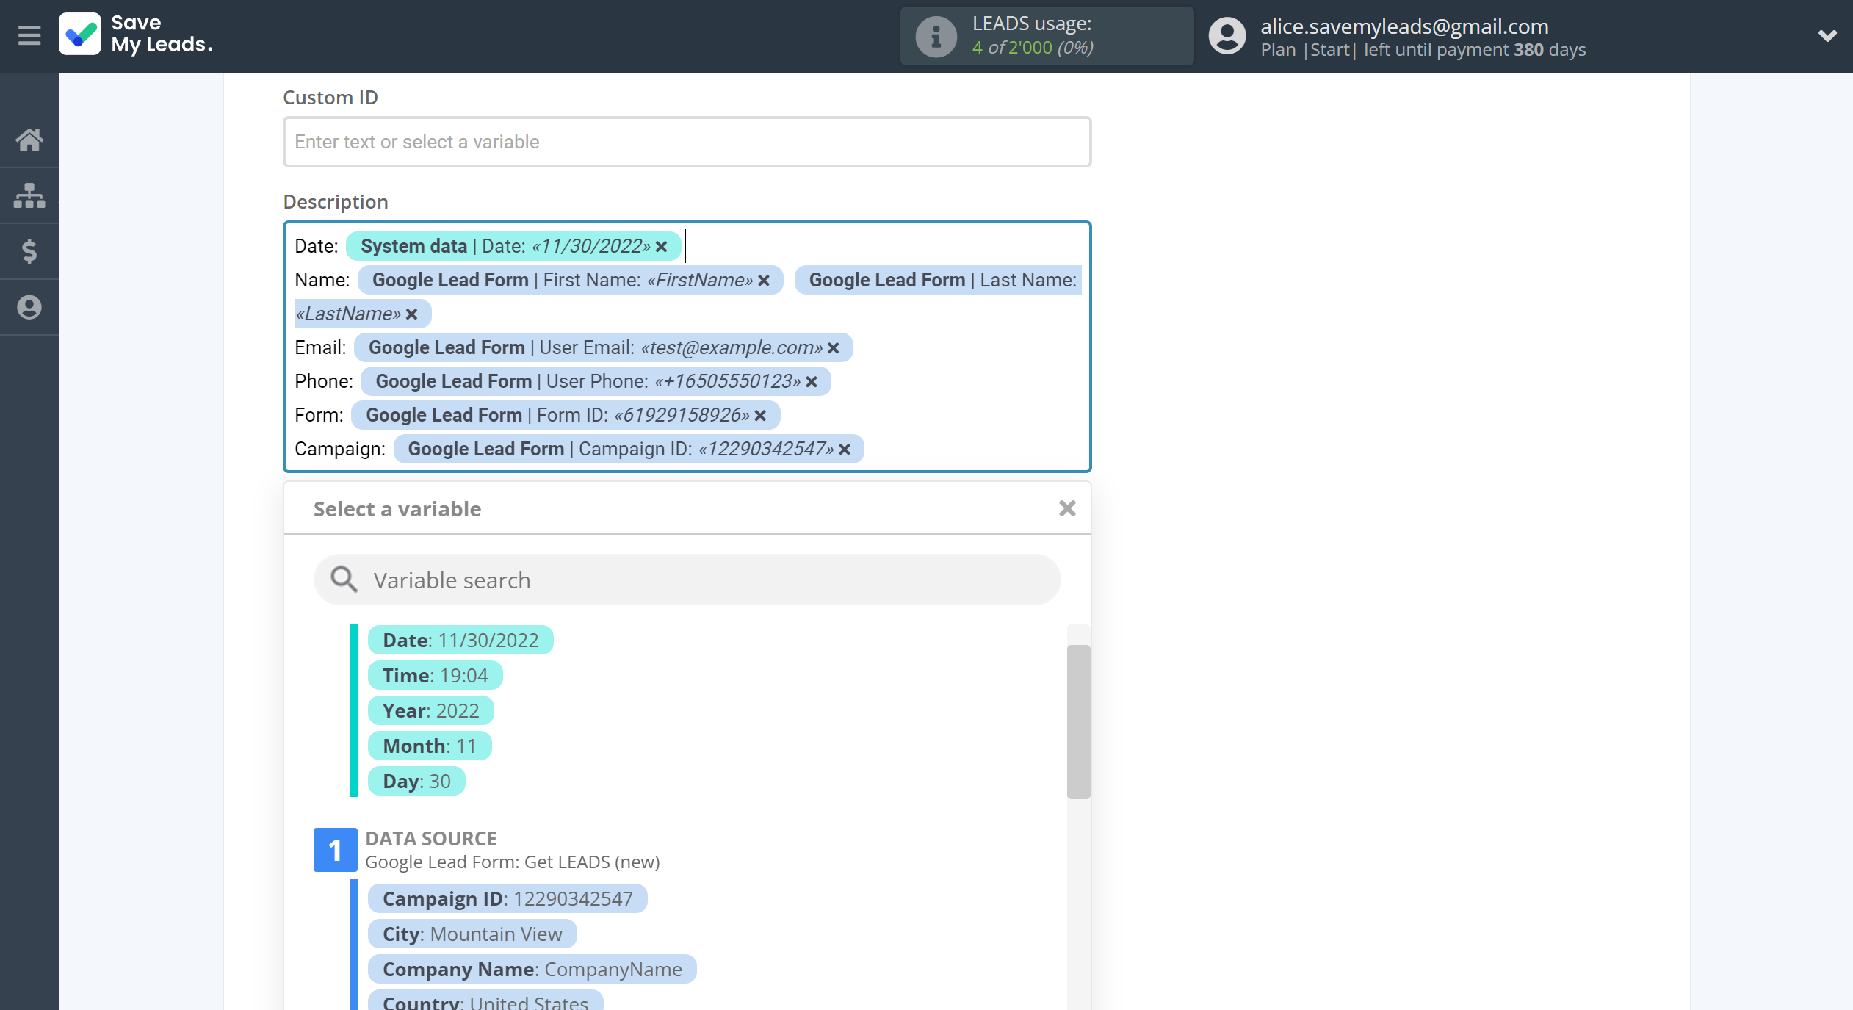Click the search magnifier icon
Viewport: 1853px width, 1010px height.
344,580
